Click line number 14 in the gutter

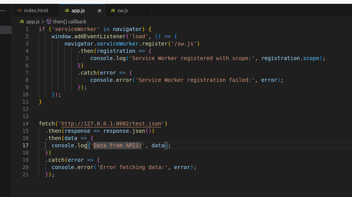pyautogui.click(x=25, y=124)
